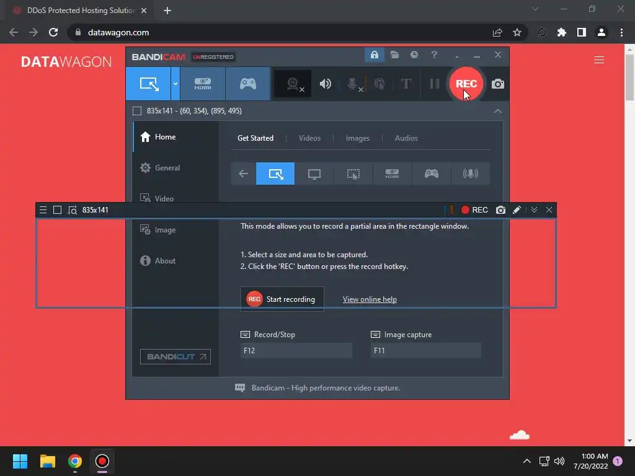Click the pause recording icon
635x476 pixels.
pyautogui.click(x=435, y=84)
